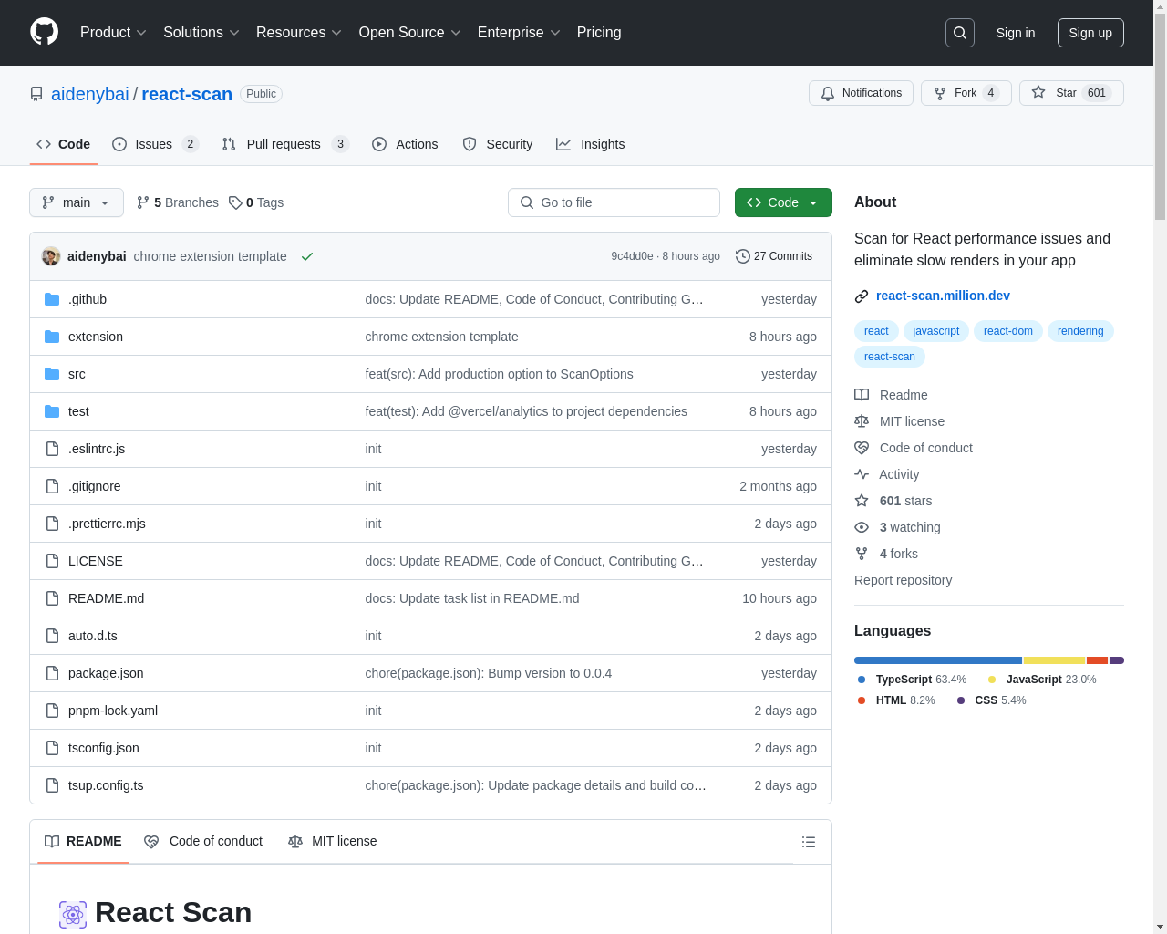Image resolution: width=1167 pixels, height=934 pixels.
Task: Click the tag icon beside 0 Tags
Action: pyautogui.click(x=235, y=202)
